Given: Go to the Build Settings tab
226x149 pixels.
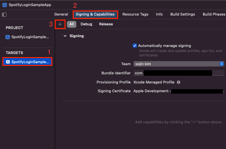Looking at the screenshot, I should pyautogui.click(x=183, y=14).
